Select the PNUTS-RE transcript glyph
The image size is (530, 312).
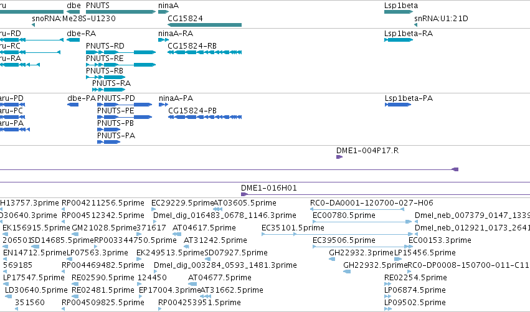121,65
